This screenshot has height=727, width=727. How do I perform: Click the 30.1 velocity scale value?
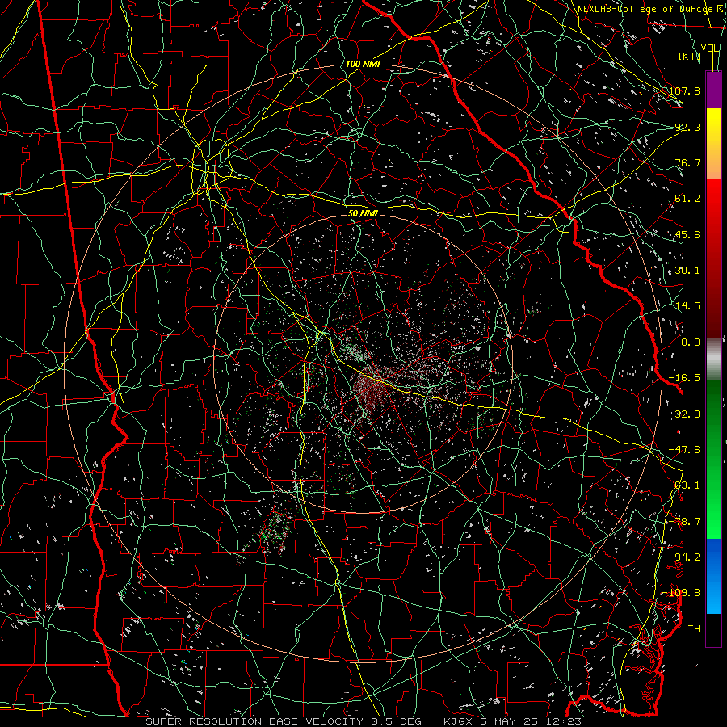tap(687, 271)
